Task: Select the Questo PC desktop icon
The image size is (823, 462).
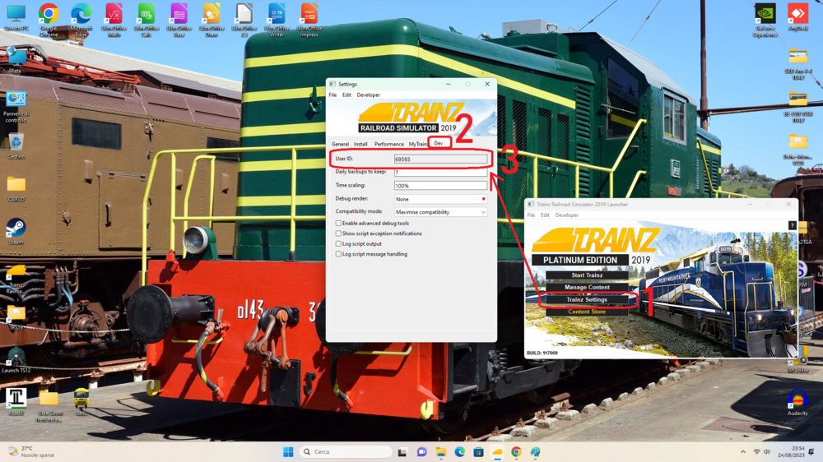Action: (16, 19)
